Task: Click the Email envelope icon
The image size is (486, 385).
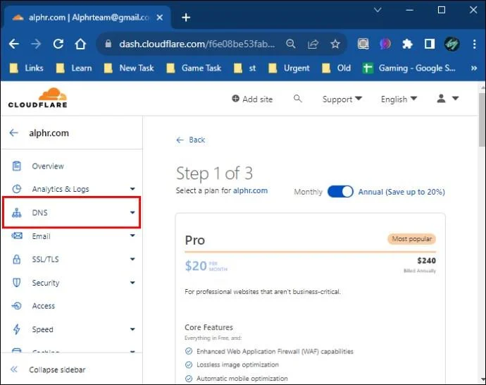Action: pos(17,236)
